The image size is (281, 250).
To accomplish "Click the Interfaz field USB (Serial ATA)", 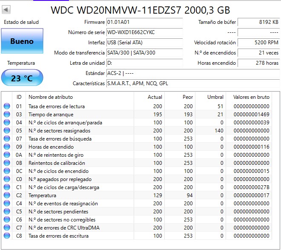I will coord(144,43).
